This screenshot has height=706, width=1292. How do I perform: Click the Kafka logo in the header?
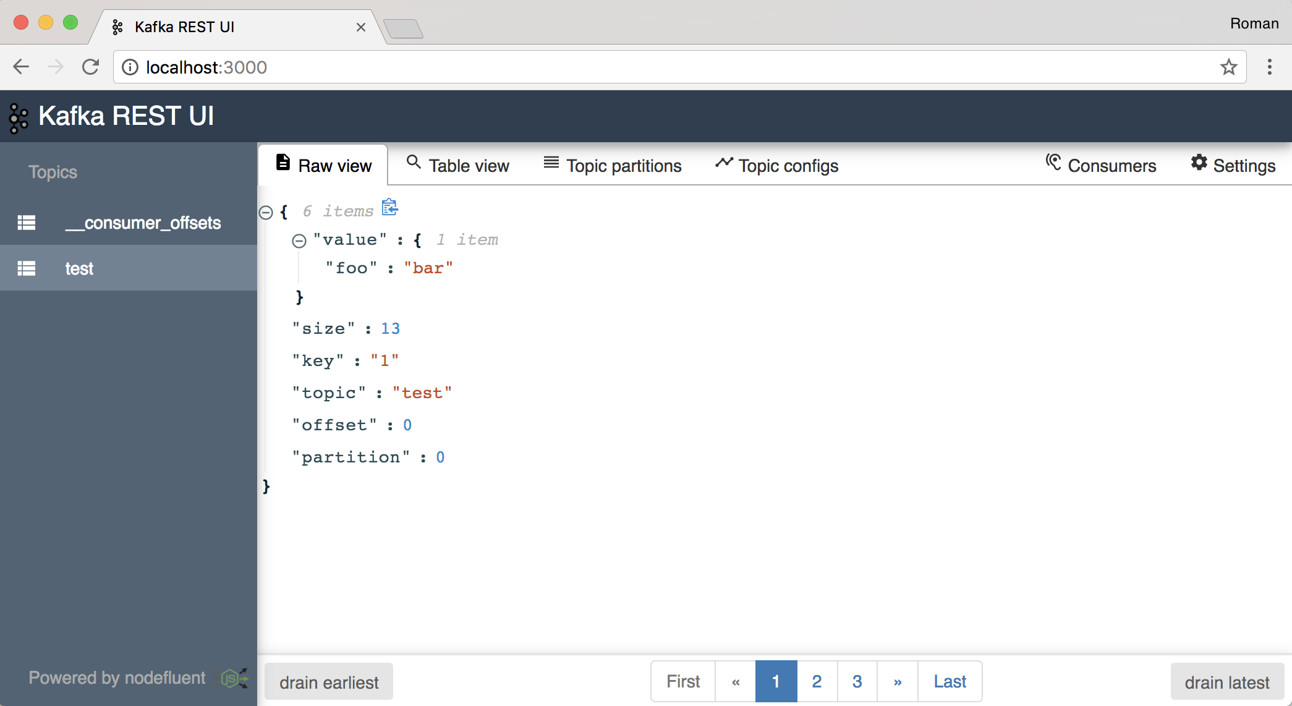19,118
